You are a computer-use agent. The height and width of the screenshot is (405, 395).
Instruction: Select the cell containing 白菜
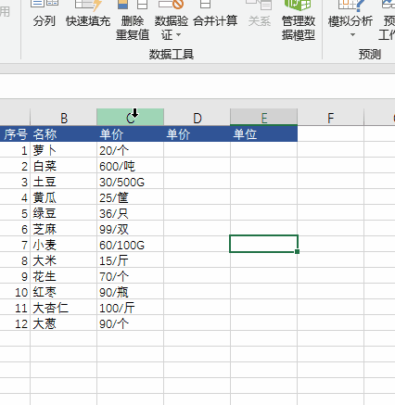click(x=64, y=166)
